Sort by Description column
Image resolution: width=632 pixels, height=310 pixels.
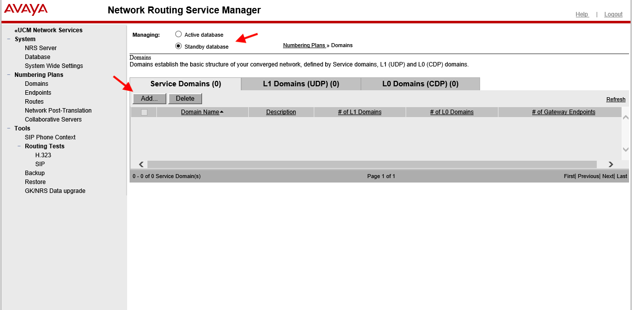coord(281,112)
